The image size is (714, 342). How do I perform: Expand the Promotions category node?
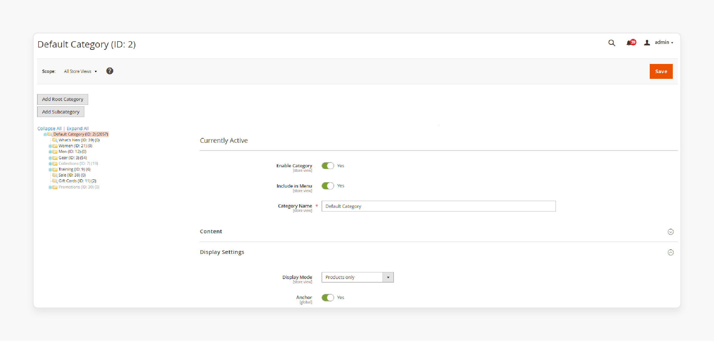coord(50,187)
